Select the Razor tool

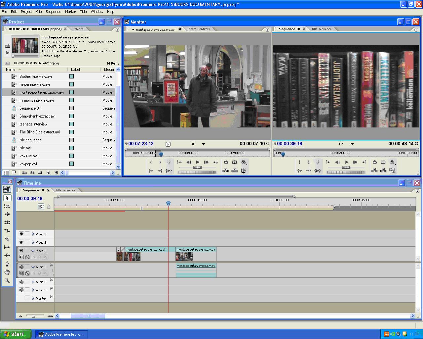pyautogui.click(x=7, y=239)
